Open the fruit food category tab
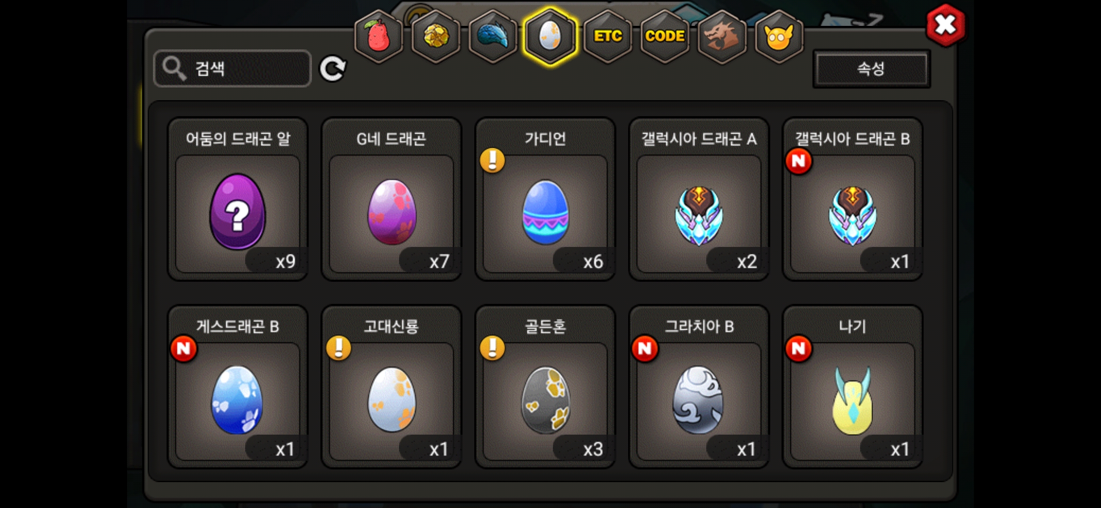Viewport: 1101px width, 508px height. click(379, 36)
